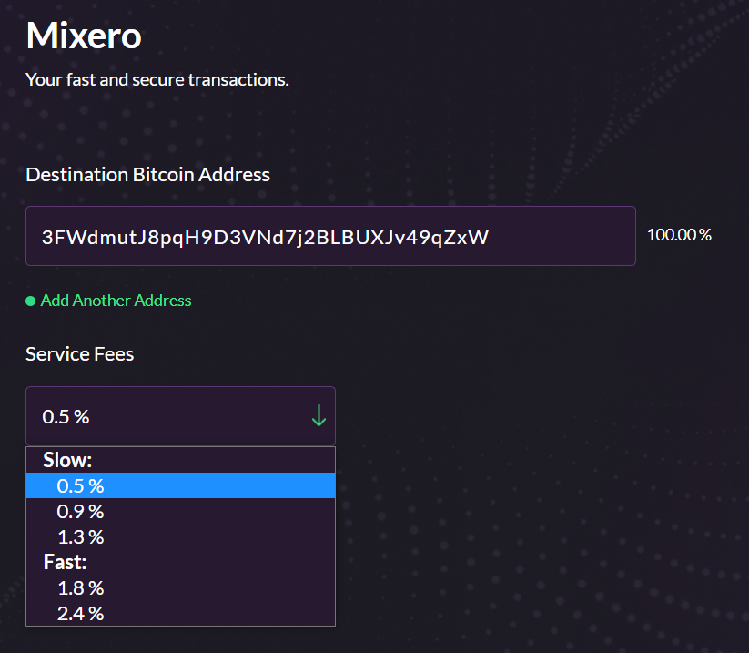The width and height of the screenshot is (749, 653).
Task: Click the Fast: group header in list
Action: (65, 562)
